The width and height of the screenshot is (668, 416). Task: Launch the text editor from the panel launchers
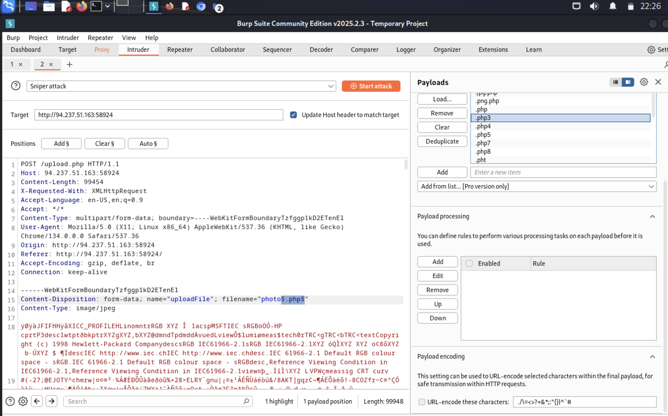click(66, 6)
